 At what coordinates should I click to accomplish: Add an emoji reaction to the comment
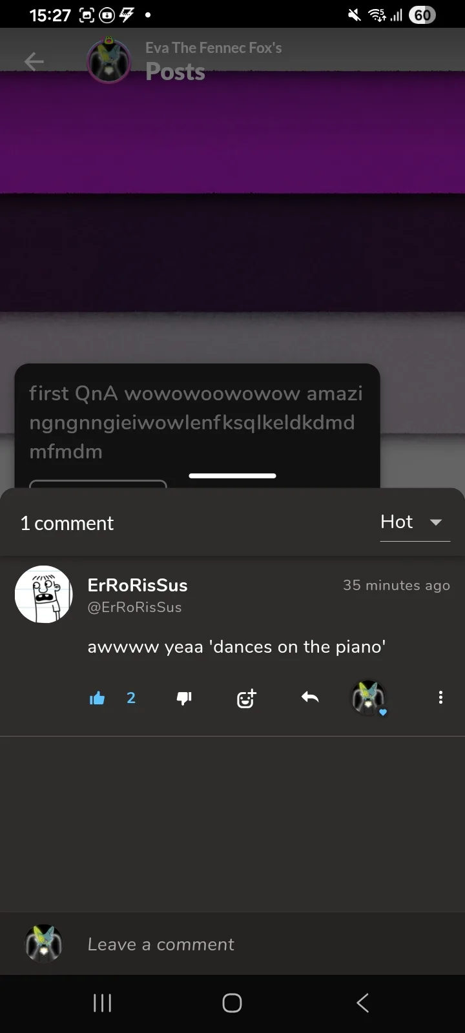point(246,698)
